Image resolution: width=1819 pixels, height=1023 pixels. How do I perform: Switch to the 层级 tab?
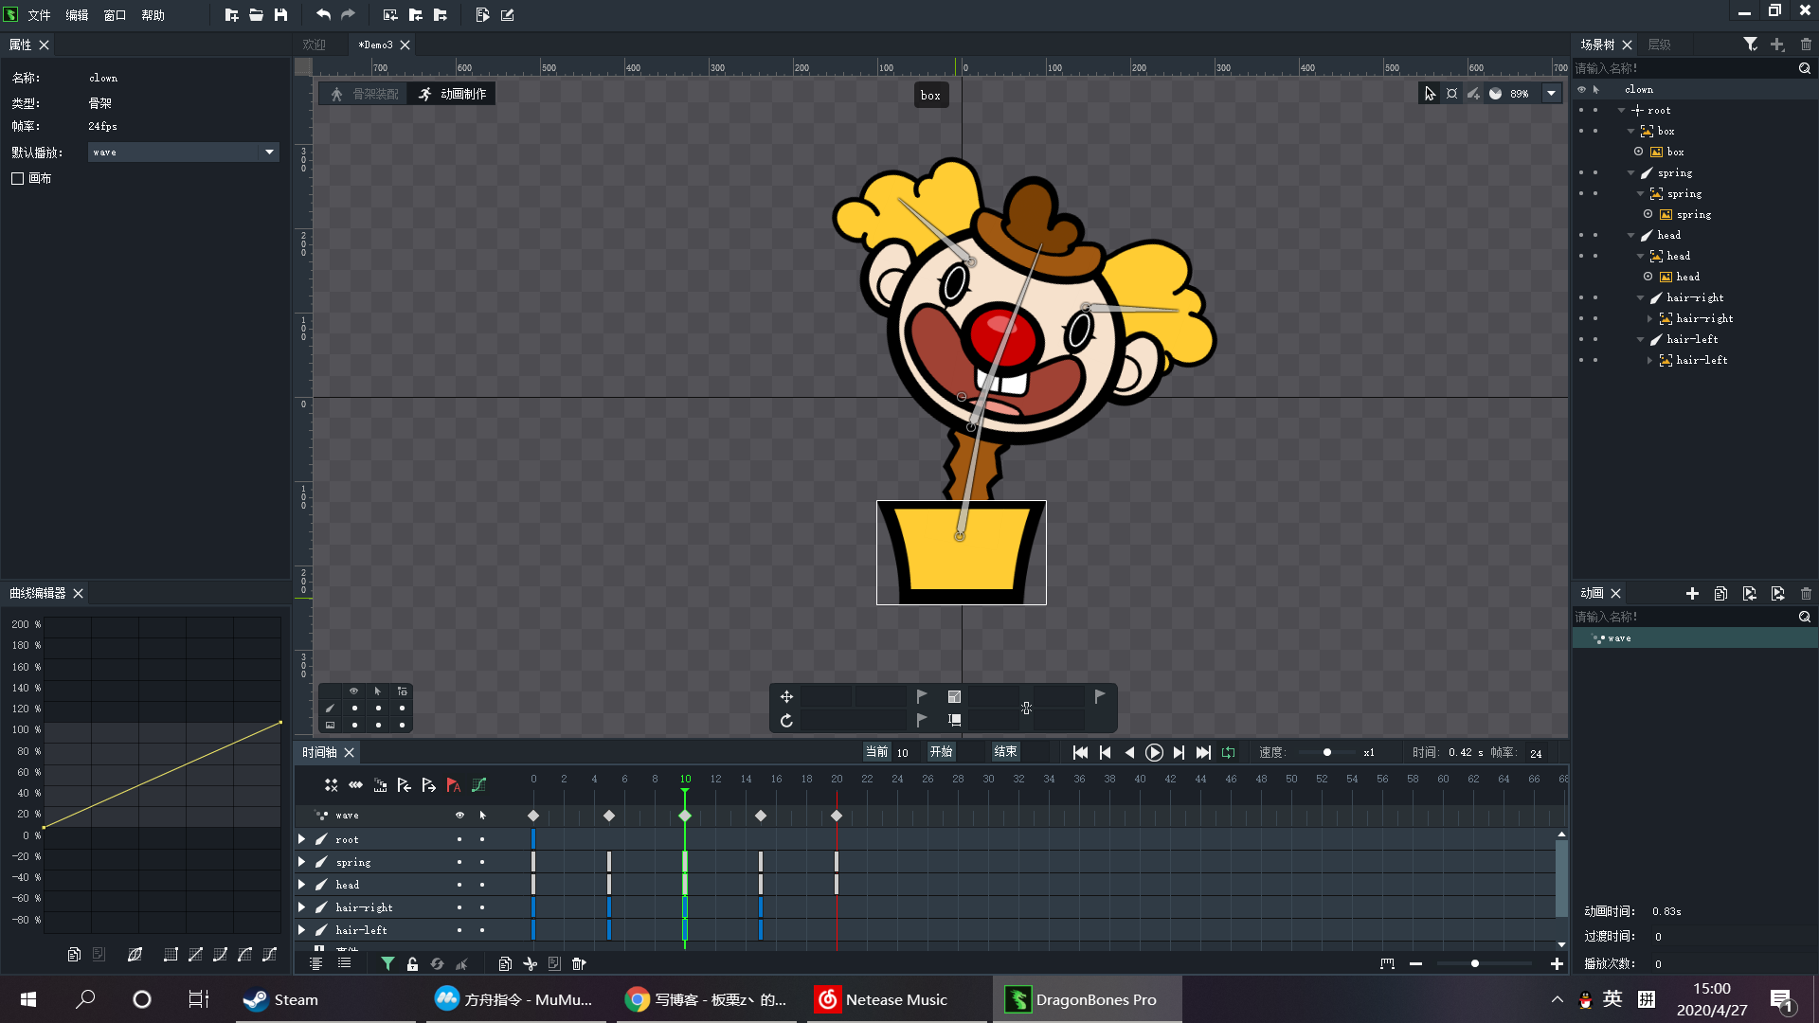[1659, 45]
